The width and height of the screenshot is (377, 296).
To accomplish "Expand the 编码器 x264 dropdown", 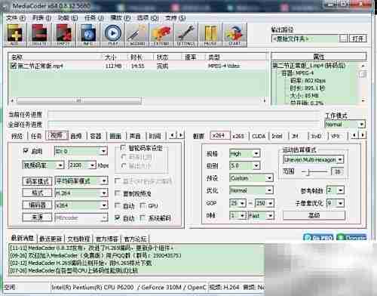I will 81,205.
